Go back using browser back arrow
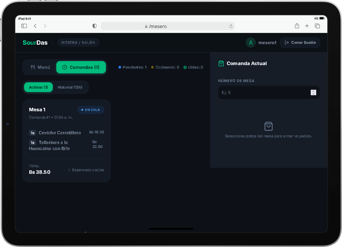The width and height of the screenshot is (342, 247). [35, 26]
